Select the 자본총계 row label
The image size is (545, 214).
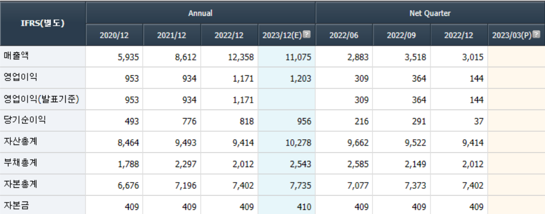[x=20, y=184]
